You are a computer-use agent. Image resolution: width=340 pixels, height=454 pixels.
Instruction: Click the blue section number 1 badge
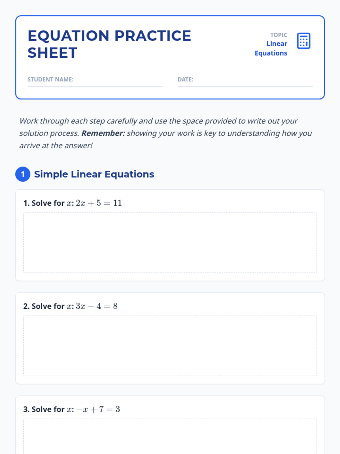point(23,174)
